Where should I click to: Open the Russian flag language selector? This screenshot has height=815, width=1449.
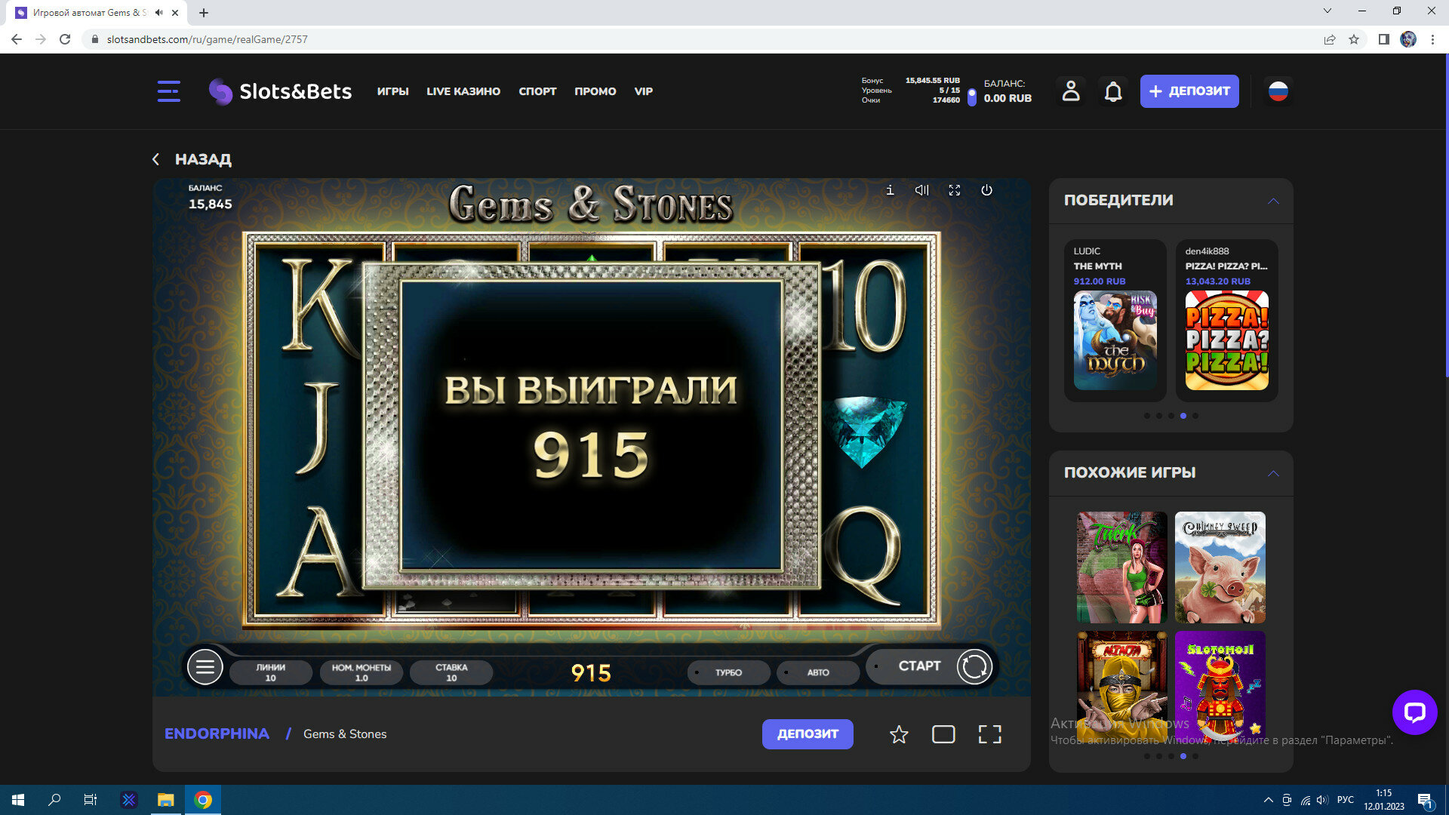pyautogui.click(x=1278, y=91)
